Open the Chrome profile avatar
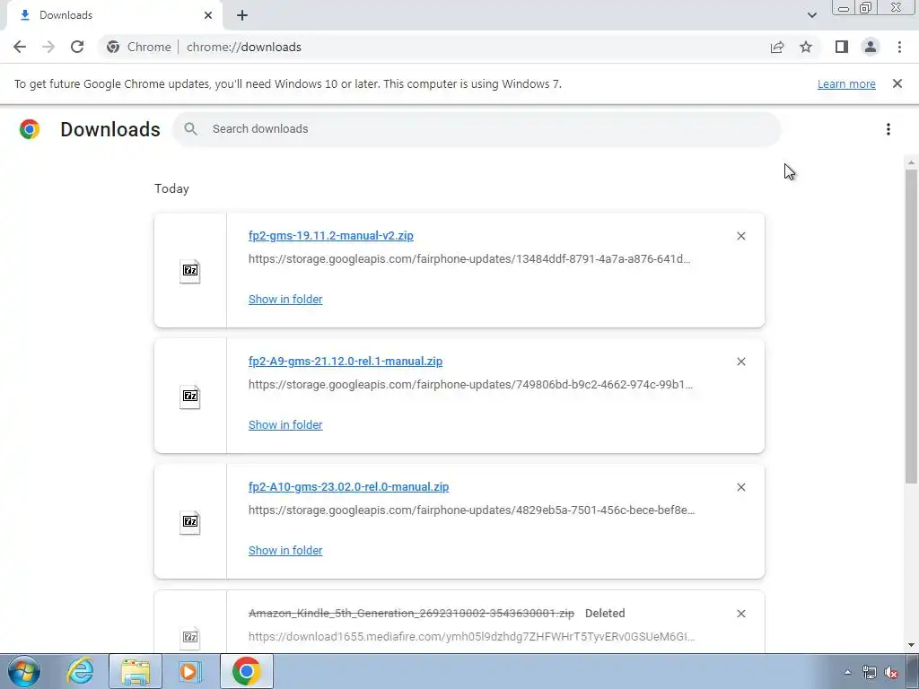The height and width of the screenshot is (689, 919). tap(871, 47)
